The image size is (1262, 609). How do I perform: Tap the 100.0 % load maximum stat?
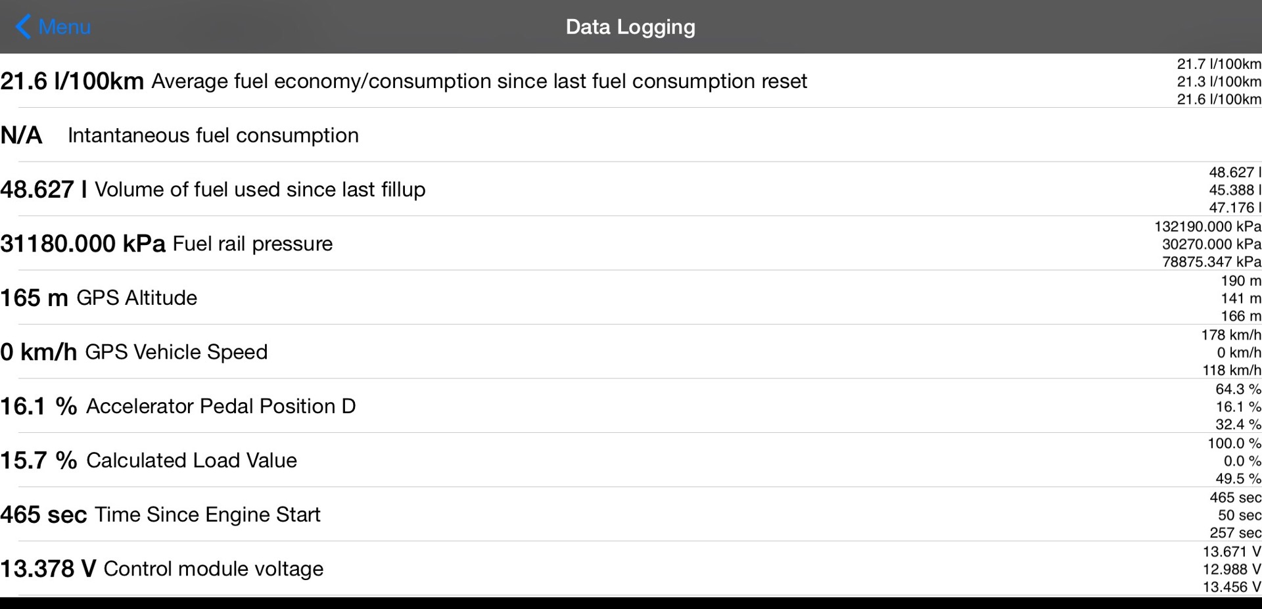click(x=1234, y=443)
